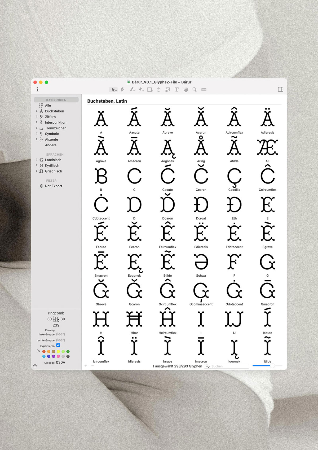Click the gear icon beside Not Export

pos(41,186)
